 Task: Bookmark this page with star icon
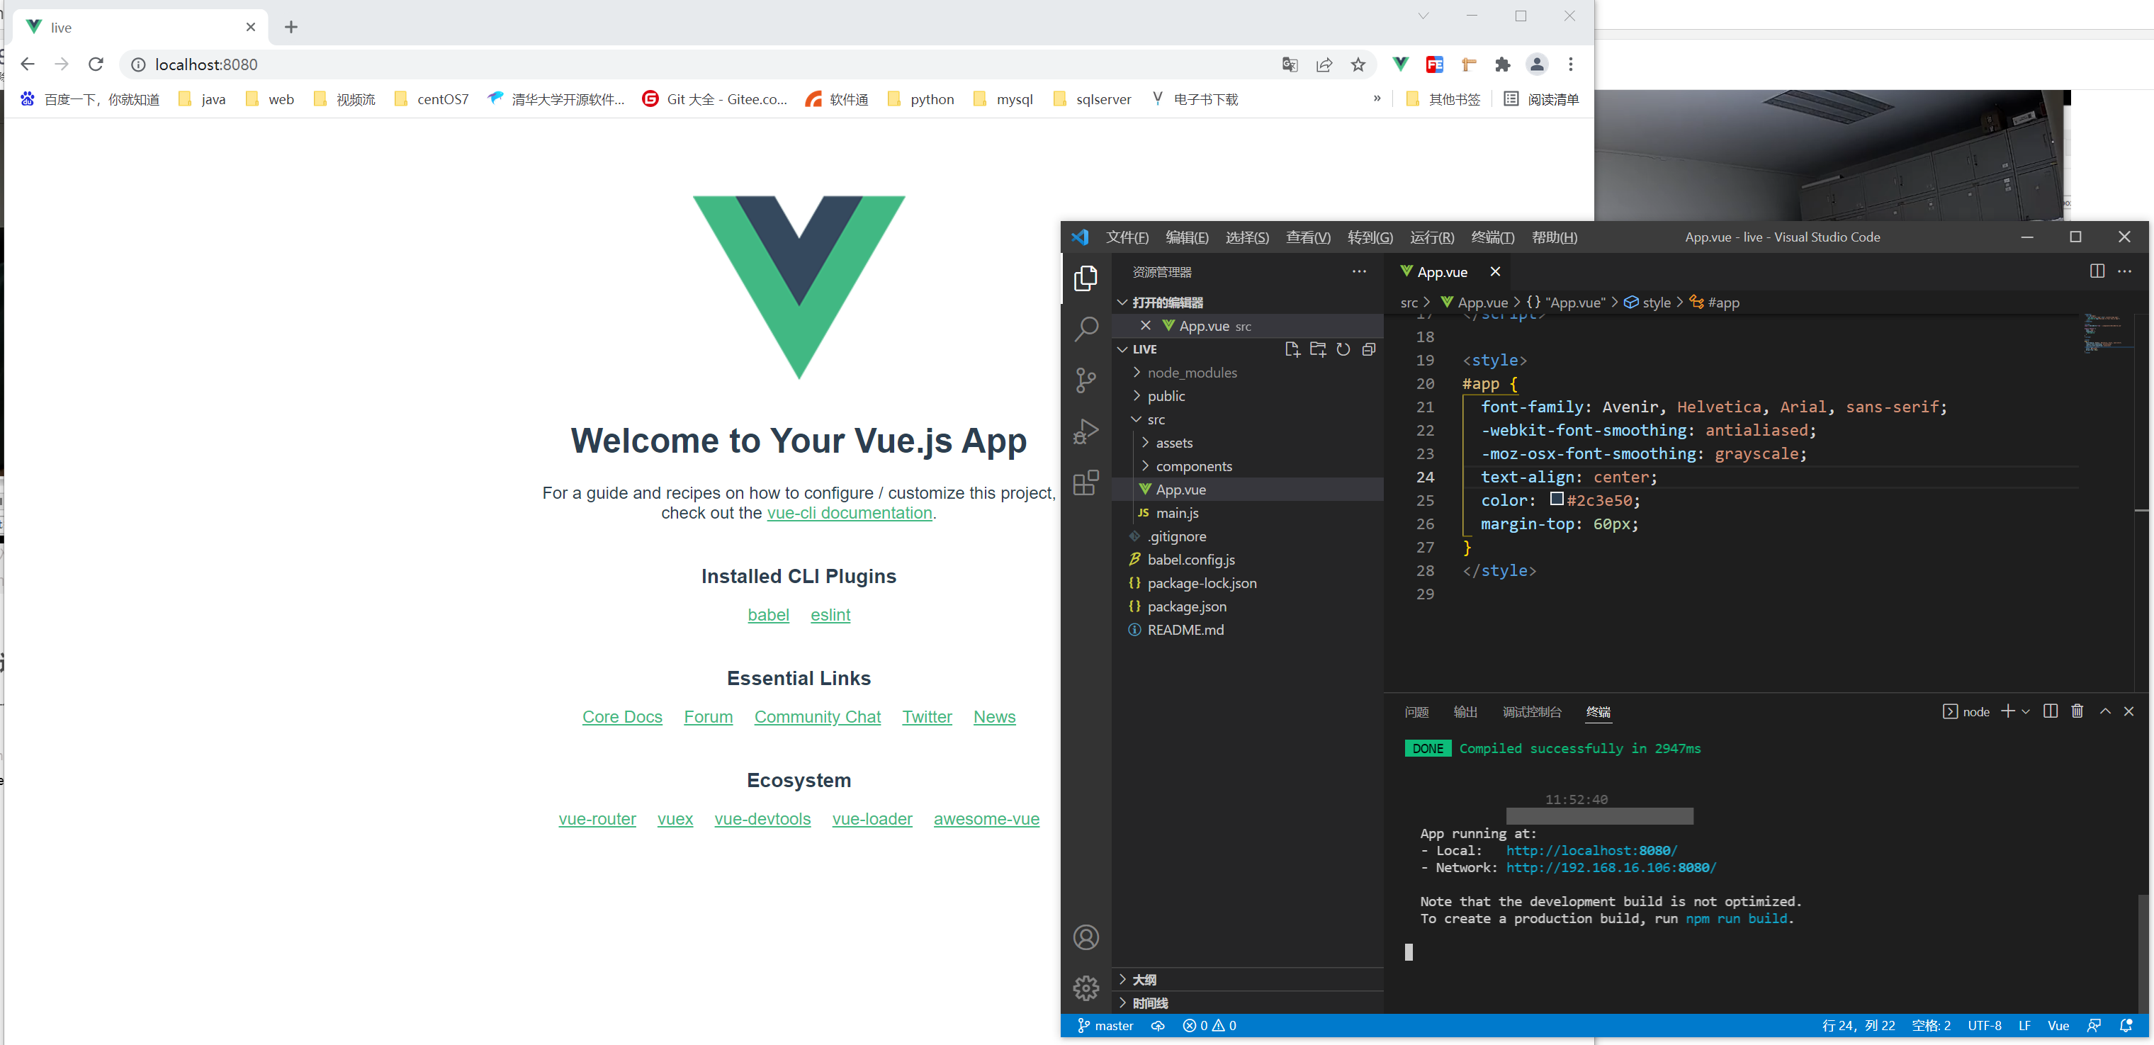(1358, 65)
